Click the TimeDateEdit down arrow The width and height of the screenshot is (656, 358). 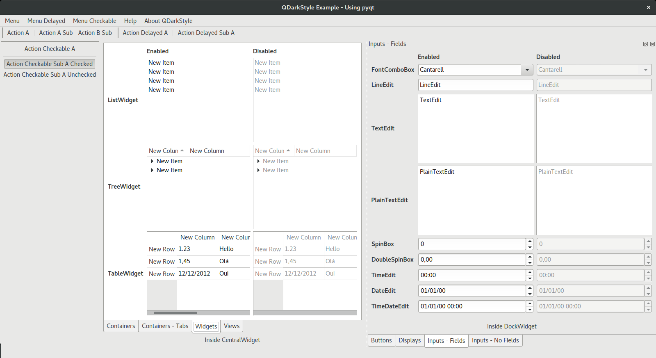click(530, 309)
